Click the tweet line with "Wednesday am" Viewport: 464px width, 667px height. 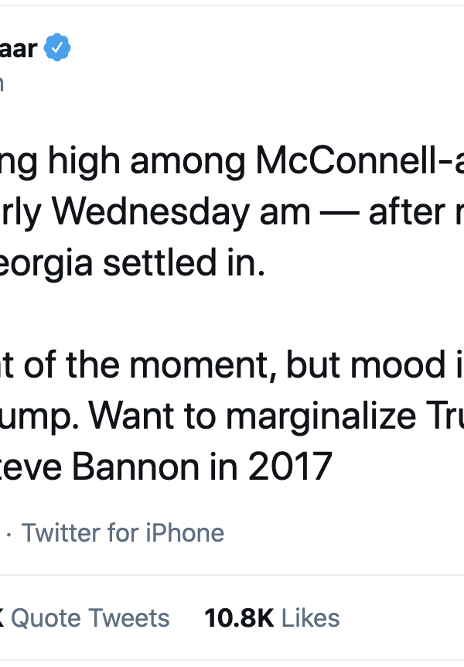(x=232, y=212)
